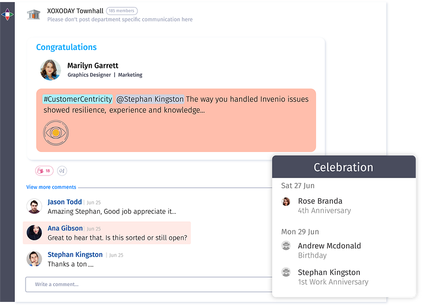The image size is (423, 306).
Task: Select the #CustomerCentricity hashtag
Action: [x=77, y=99]
